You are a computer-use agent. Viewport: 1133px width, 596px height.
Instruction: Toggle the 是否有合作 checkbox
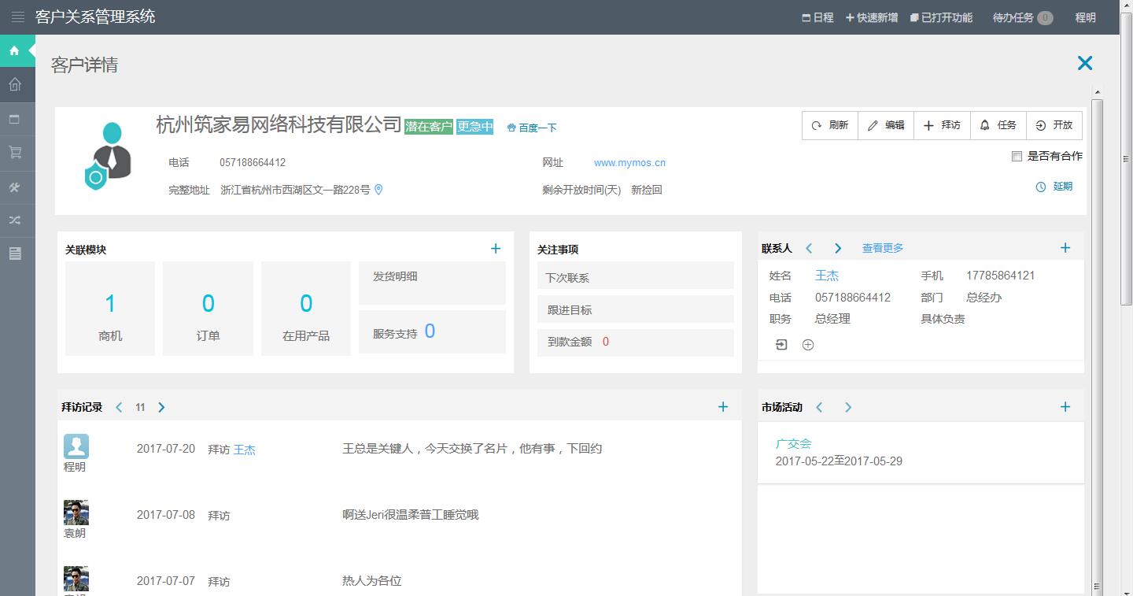[1017, 157]
